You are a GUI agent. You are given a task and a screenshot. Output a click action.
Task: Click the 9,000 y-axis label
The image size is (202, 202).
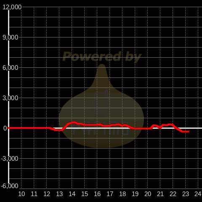click(x=11, y=37)
